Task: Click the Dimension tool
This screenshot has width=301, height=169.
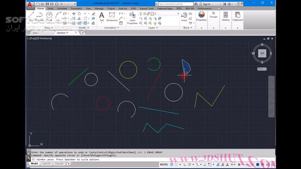Action: coord(112,16)
